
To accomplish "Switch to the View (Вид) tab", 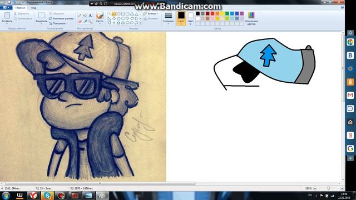I will pos(33,8).
